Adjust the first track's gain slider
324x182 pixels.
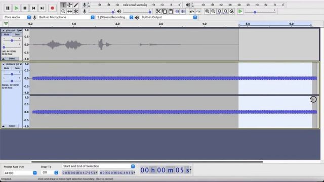pos(12,40)
